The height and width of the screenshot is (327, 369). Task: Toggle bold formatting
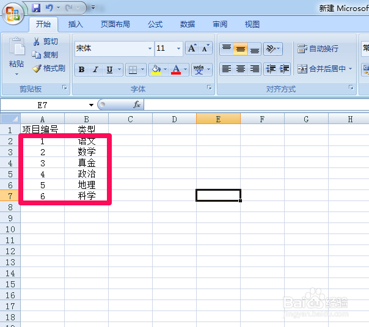tap(82, 70)
